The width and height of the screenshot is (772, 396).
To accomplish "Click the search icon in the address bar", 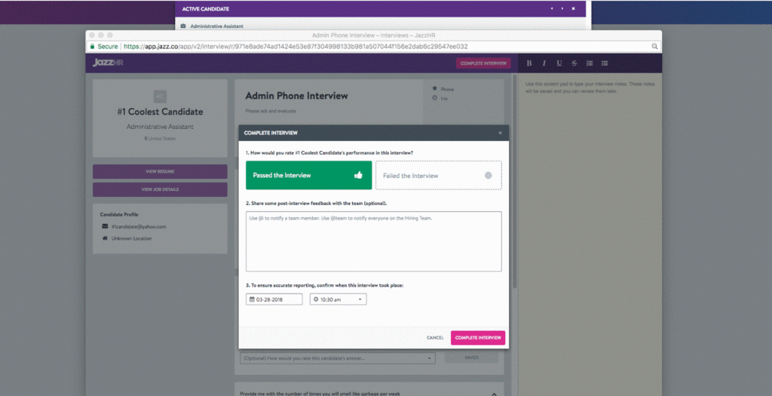I will click(x=654, y=46).
